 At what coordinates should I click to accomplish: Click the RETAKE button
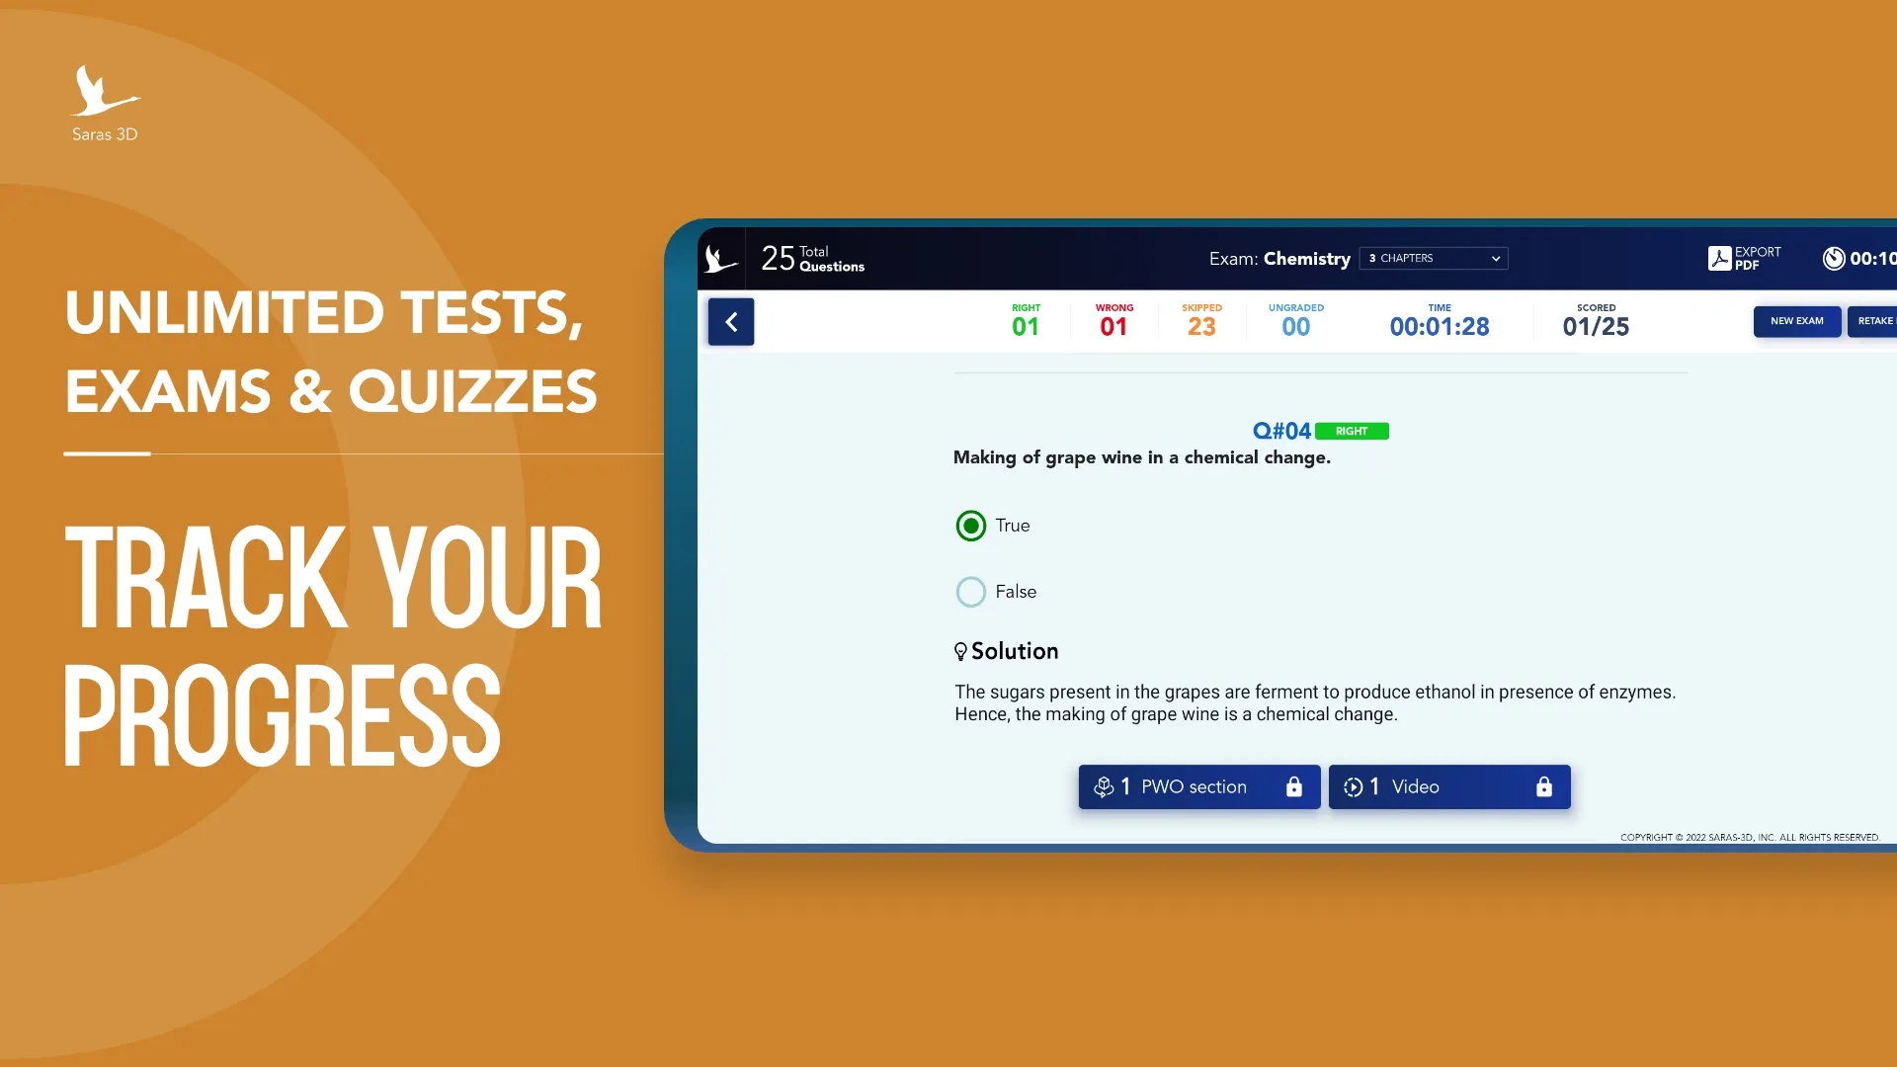(1876, 320)
